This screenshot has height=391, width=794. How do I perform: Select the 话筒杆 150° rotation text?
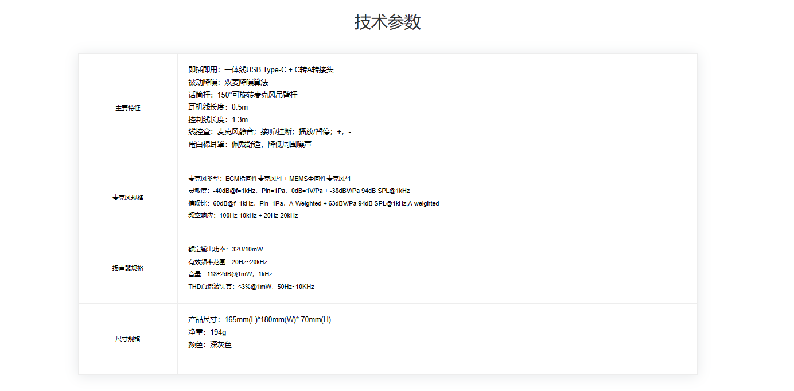[x=243, y=95]
